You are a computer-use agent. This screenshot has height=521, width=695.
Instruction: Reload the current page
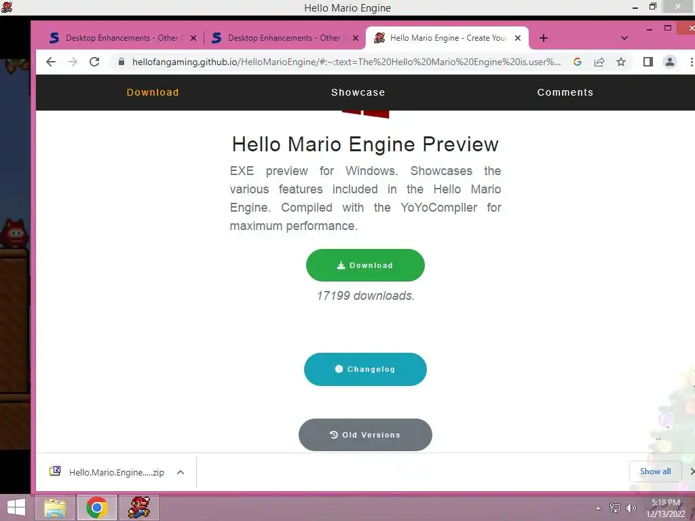tap(94, 62)
